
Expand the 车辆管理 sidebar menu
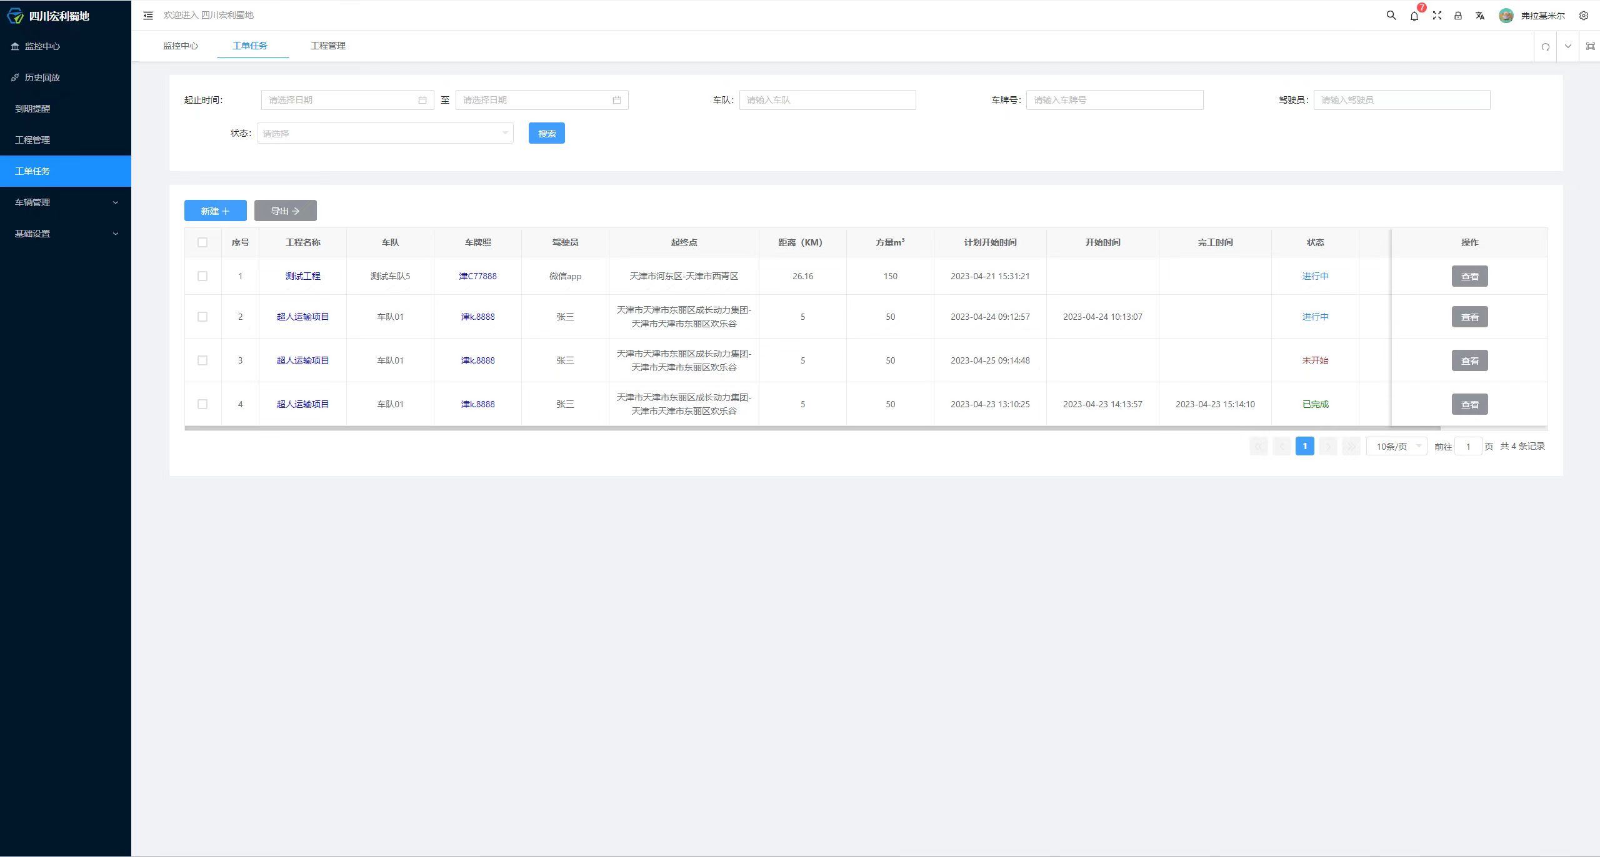[66, 202]
